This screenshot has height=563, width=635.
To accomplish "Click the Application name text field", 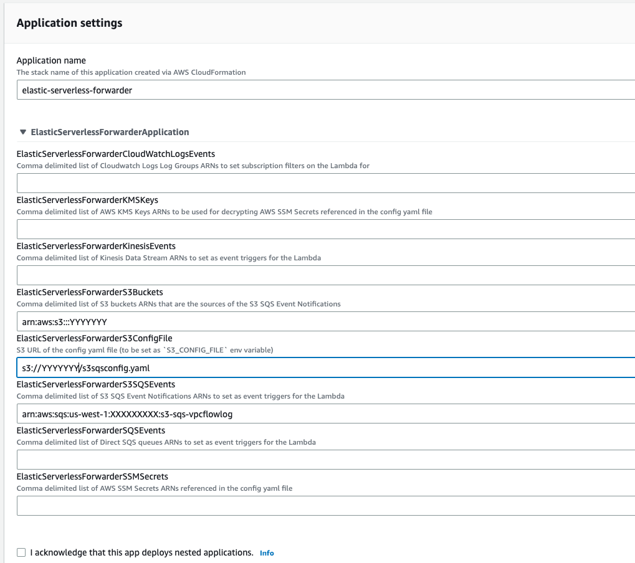I will tap(324, 90).
